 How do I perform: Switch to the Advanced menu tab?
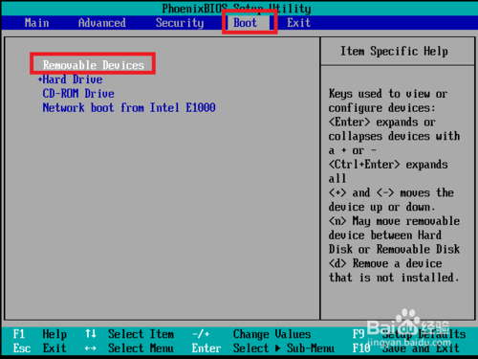click(102, 23)
